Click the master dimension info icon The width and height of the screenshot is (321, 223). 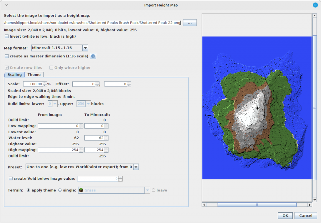tap(93, 56)
